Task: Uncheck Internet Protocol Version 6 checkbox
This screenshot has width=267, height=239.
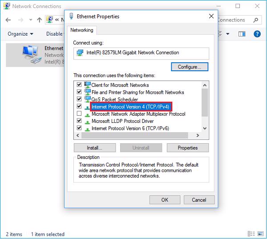Action: [x=79, y=128]
